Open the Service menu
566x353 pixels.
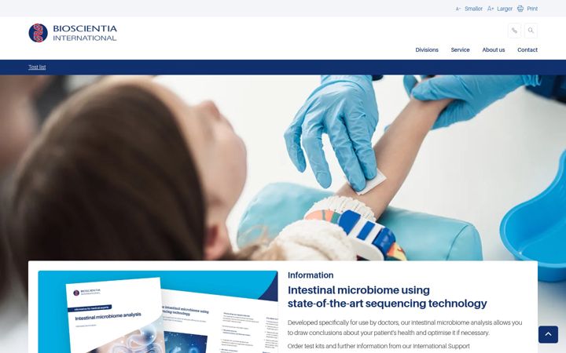pos(460,49)
